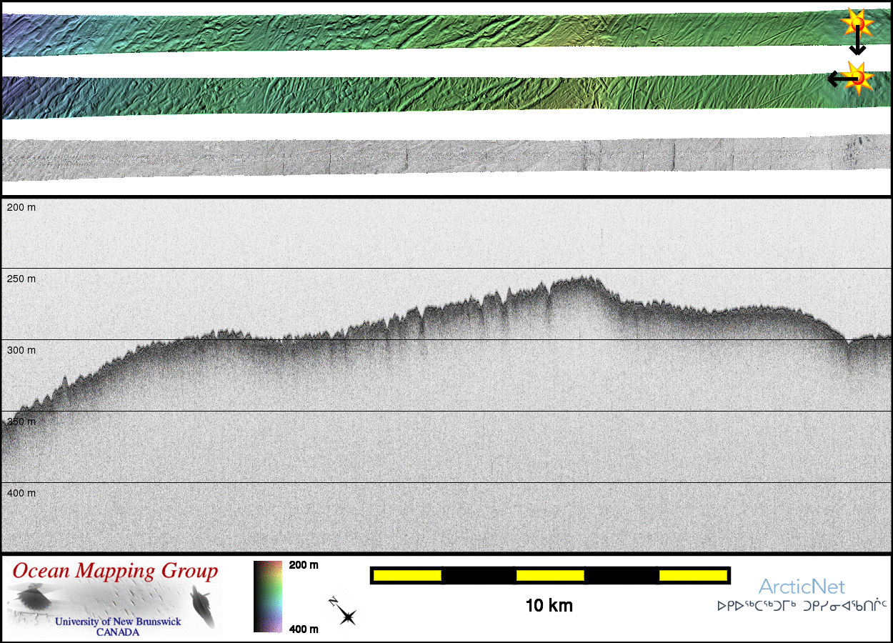Click the 10 km scale label

pyautogui.click(x=549, y=606)
